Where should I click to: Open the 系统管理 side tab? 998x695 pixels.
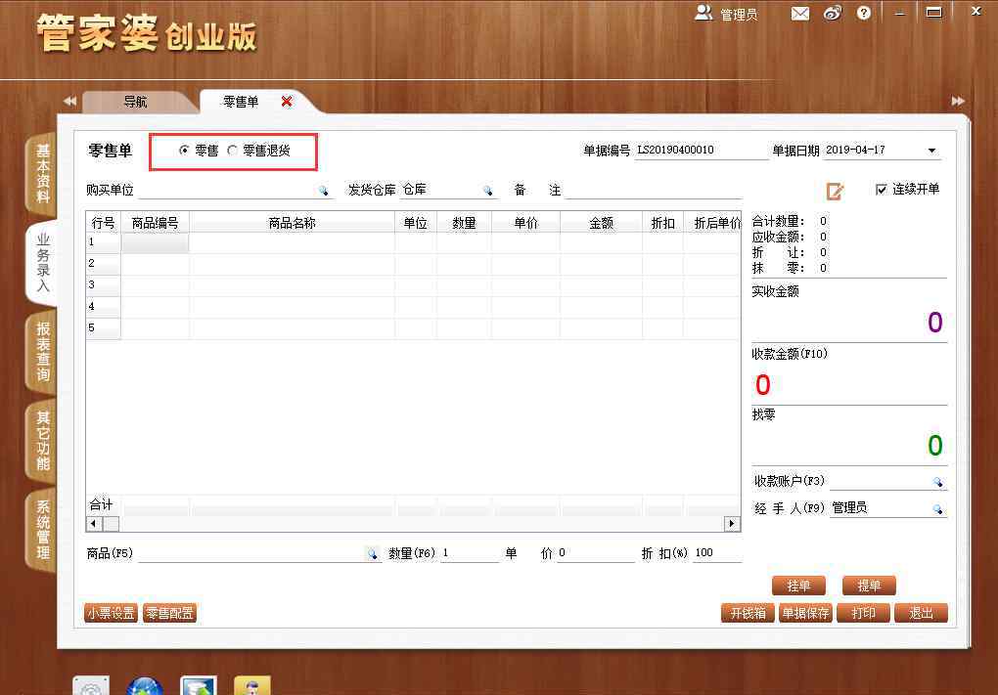[x=42, y=529]
